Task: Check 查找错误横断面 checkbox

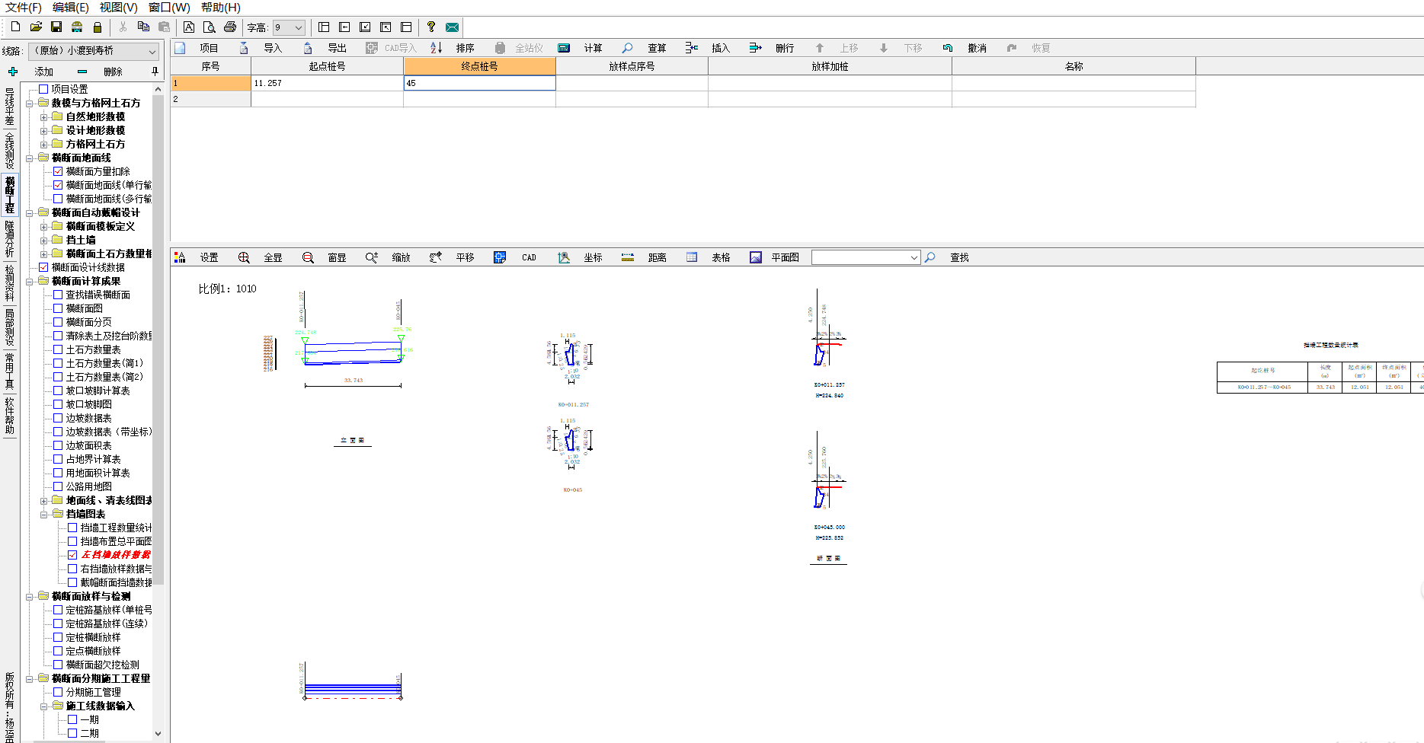Action: click(58, 295)
